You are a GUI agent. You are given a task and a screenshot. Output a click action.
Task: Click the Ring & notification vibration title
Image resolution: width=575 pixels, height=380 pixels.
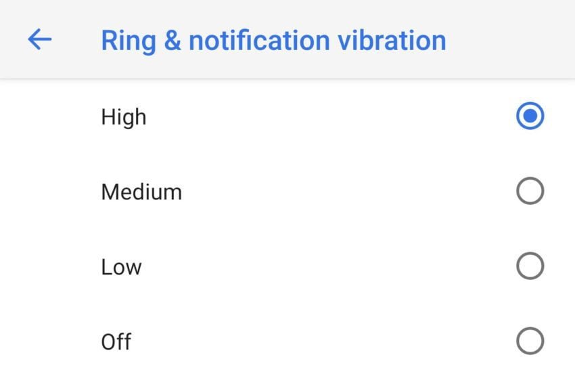(273, 40)
